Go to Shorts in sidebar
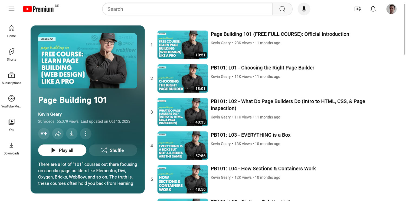This screenshot has height=201, width=406. coord(11,54)
